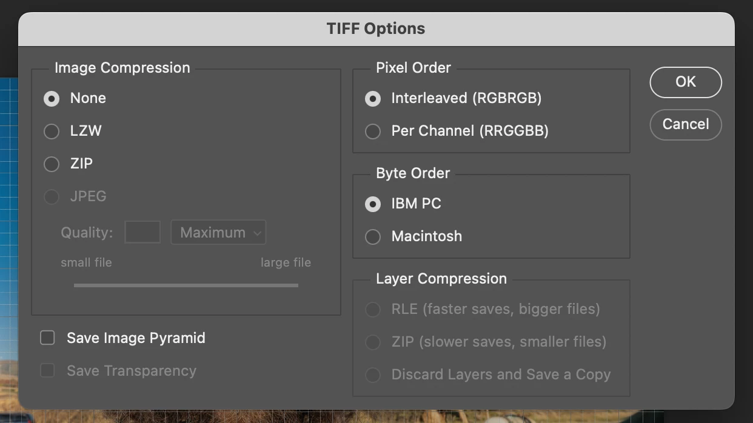This screenshot has width=753, height=423.
Task: Select Interleaved (RGBRGB) pixel order
Action: click(x=373, y=98)
